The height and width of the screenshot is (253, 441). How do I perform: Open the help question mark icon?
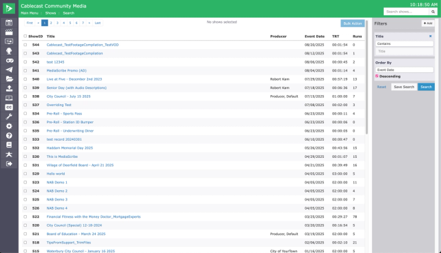(9, 135)
